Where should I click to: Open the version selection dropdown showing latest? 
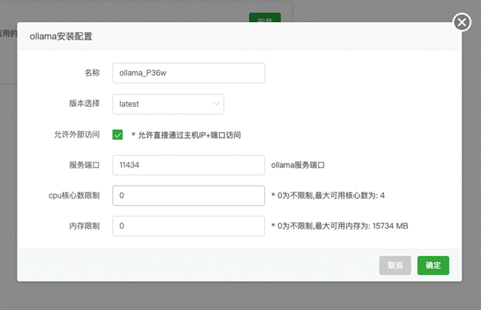point(168,104)
